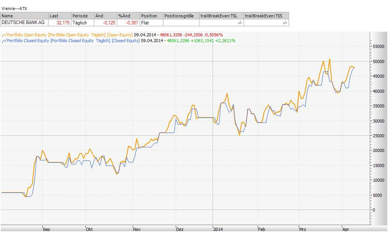Click the Portfolio Open Equity legend label
Screen dimensions: 388x232
[28, 35]
